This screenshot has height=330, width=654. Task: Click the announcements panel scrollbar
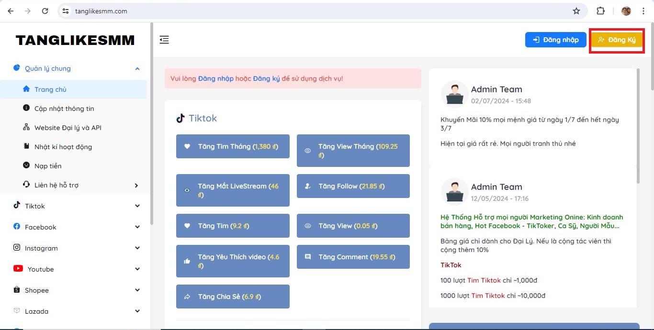click(638, 127)
